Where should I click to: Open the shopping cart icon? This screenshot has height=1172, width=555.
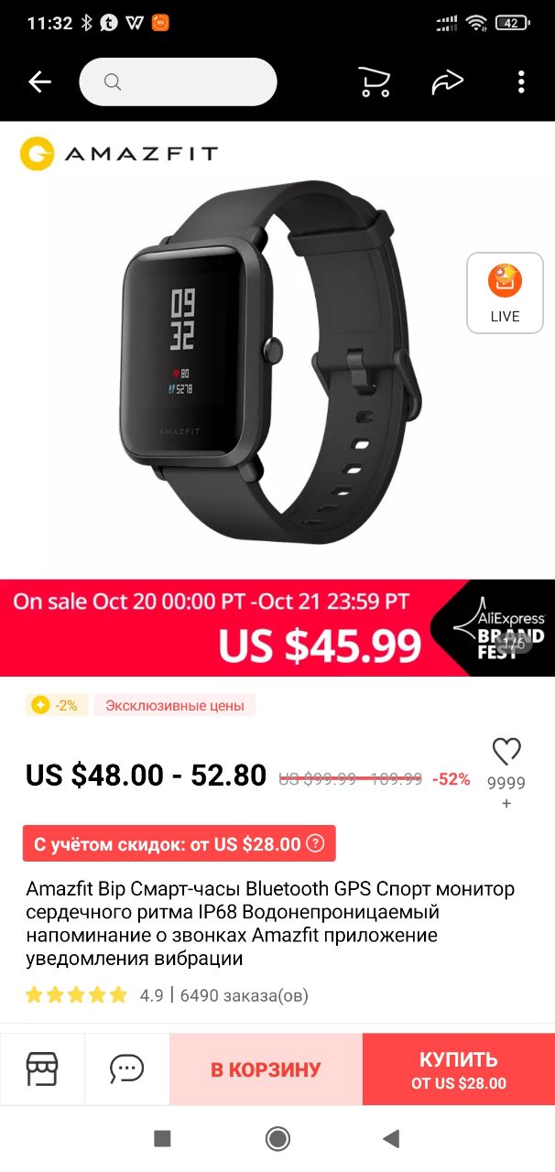(374, 82)
